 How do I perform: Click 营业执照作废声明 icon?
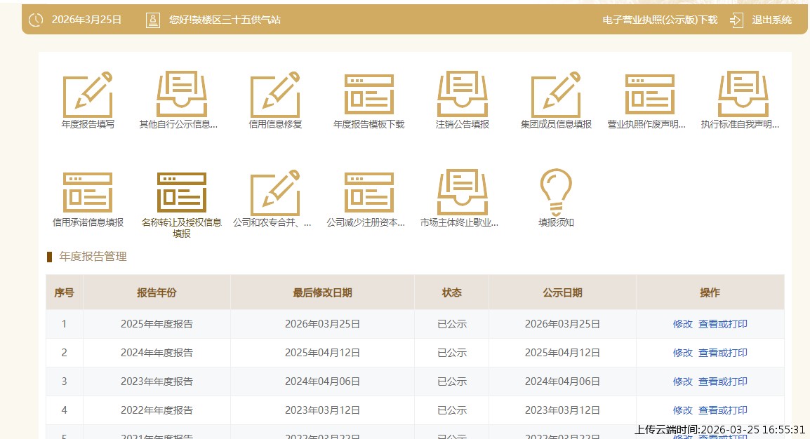tap(649, 95)
